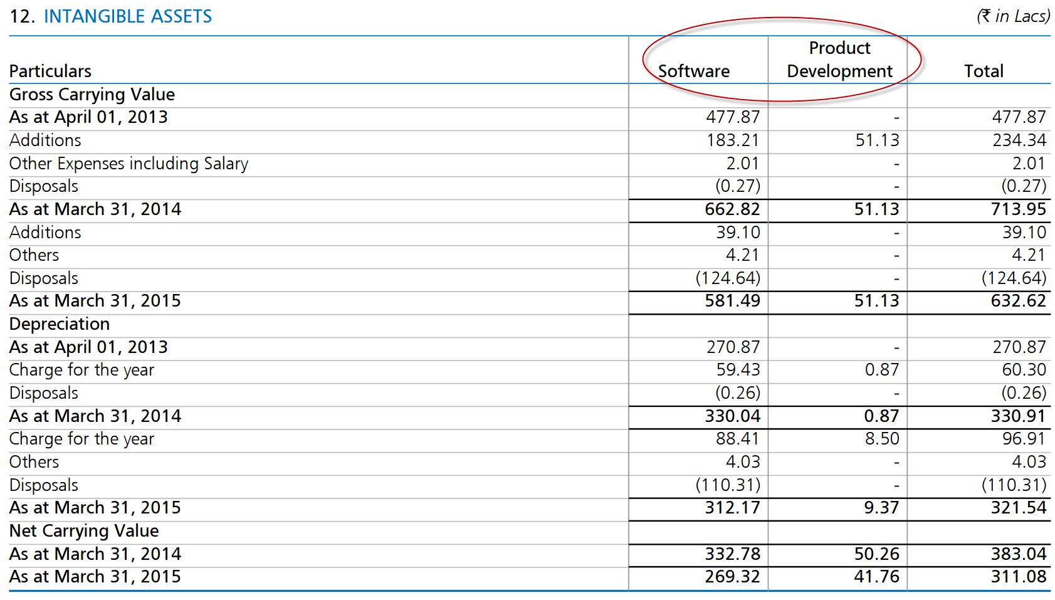Select Product Development depreciation value 9.37
The height and width of the screenshot is (600, 1055).
pyautogui.click(x=881, y=508)
